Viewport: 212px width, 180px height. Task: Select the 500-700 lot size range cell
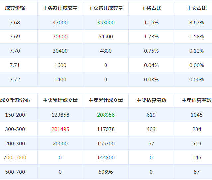pos(15,172)
